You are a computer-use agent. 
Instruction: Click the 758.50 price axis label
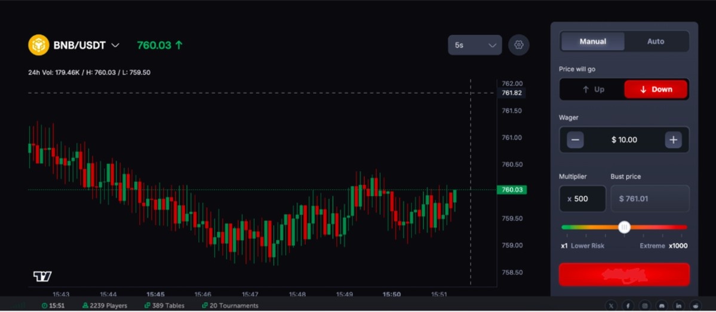tap(512, 272)
